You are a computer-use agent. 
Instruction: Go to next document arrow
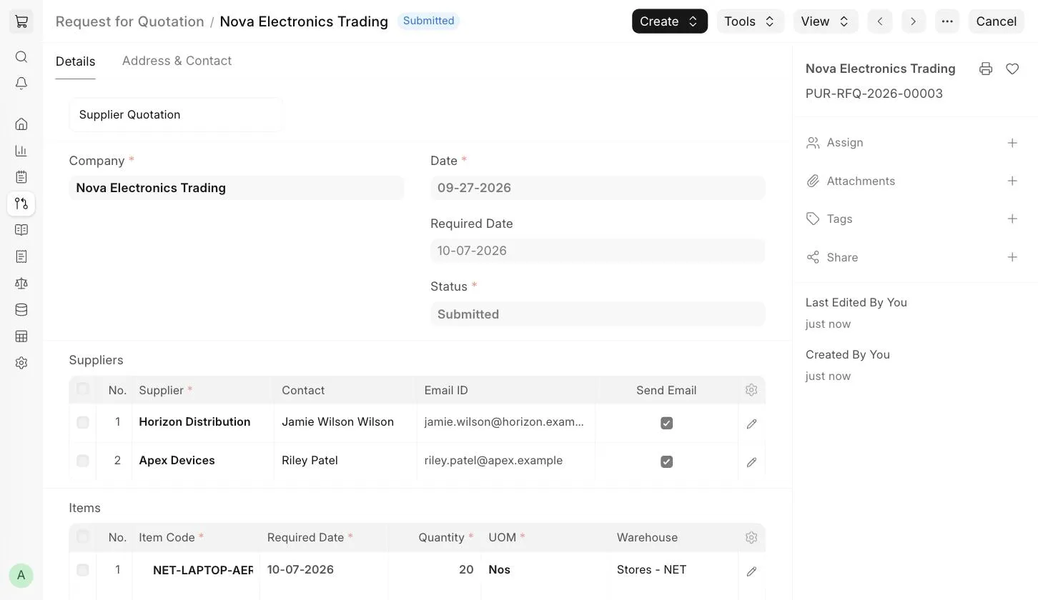(914, 21)
